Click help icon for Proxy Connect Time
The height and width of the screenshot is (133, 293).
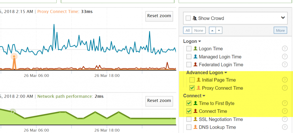point(285,88)
